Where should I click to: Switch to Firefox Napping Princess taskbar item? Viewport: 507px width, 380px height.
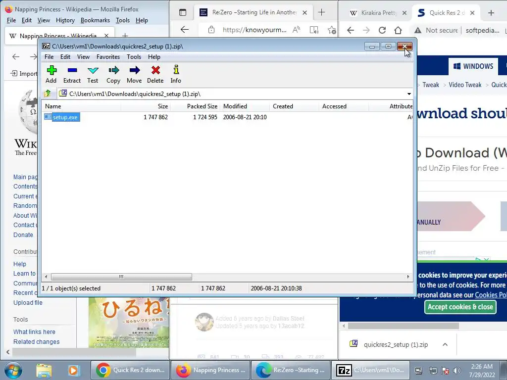(x=210, y=370)
